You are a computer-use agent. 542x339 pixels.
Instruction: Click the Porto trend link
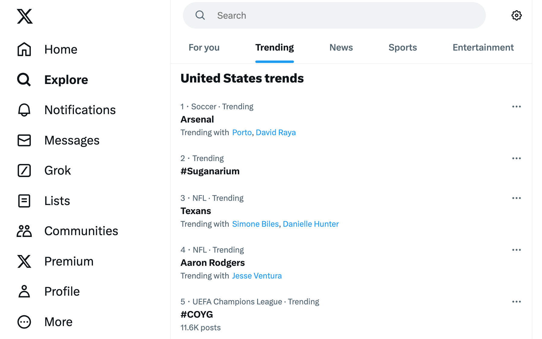tap(242, 132)
